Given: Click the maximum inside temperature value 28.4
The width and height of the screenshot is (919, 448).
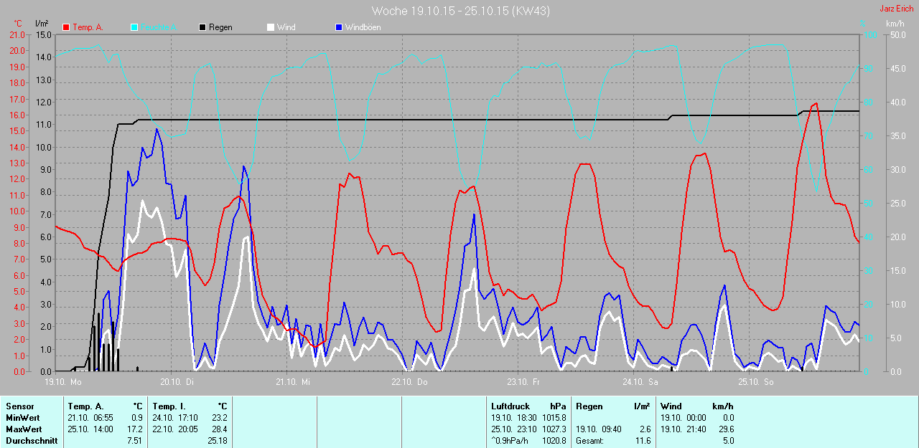Looking at the screenshot, I should click(220, 429).
